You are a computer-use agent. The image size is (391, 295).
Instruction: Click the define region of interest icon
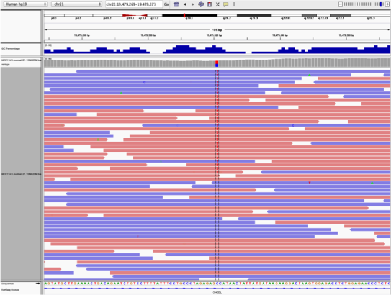tap(210, 4)
